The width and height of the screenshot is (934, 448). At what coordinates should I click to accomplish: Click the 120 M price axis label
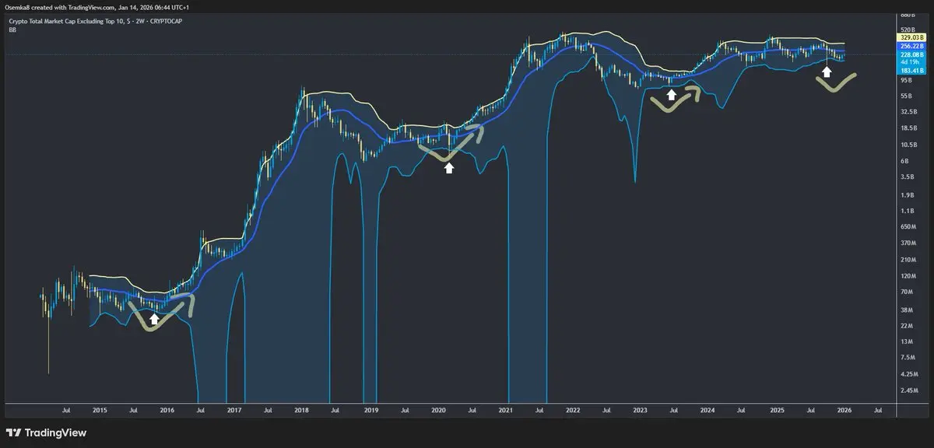point(908,276)
